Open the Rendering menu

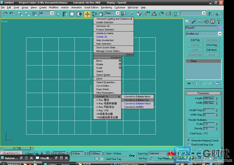[106, 8]
